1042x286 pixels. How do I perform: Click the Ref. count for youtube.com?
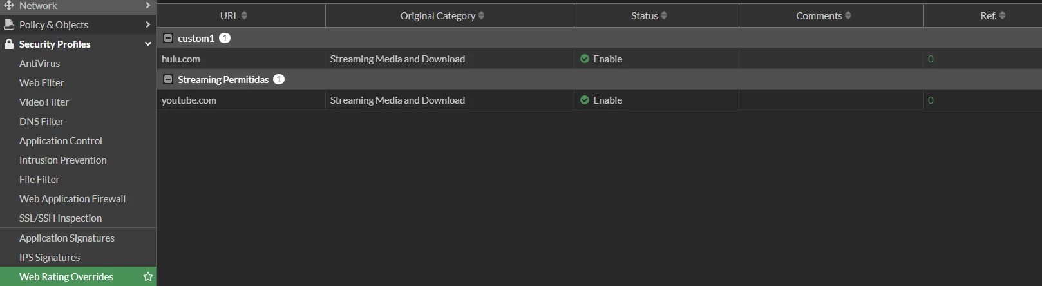point(931,100)
